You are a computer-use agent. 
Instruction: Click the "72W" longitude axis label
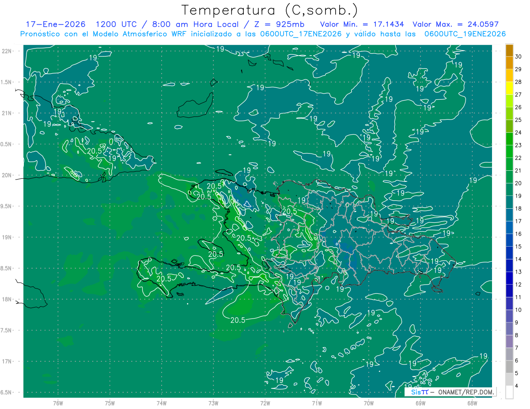coord(265,403)
